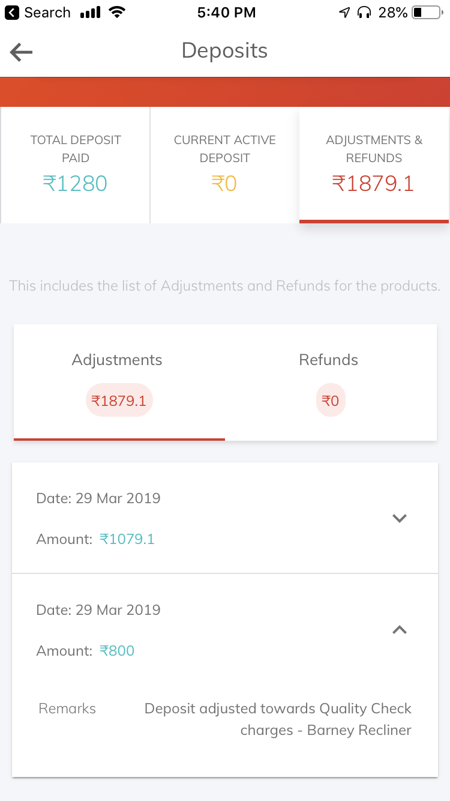
Task: Tap the Wi-Fi status icon
Action: pyautogui.click(x=118, y=13)
